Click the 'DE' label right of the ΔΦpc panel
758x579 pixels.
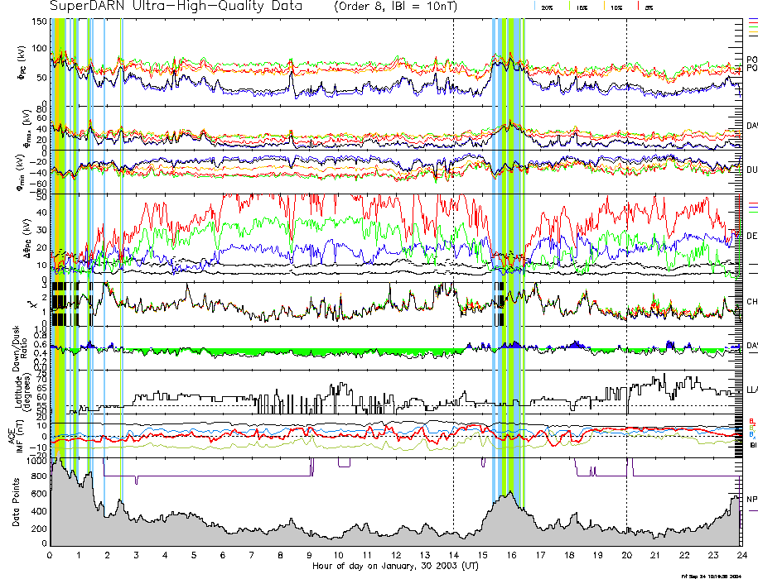pos(751,236)
